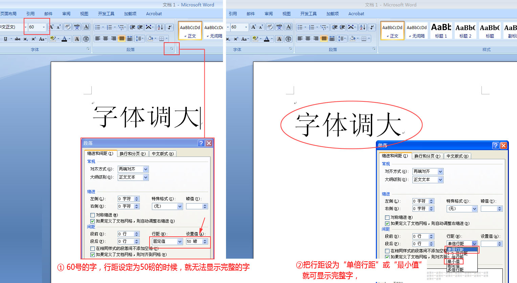Screen dimensions: 517x283
Task: Click shading paint bucket in right Word window
Action: (x=352, y=39)
